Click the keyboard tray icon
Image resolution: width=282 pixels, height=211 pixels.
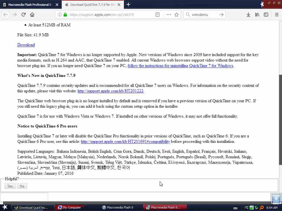pyautogui.click(x=235, y=208)
